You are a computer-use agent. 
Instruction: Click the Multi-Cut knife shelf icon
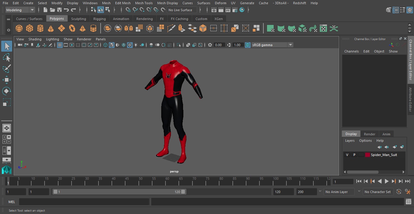(x=171, y=29)
